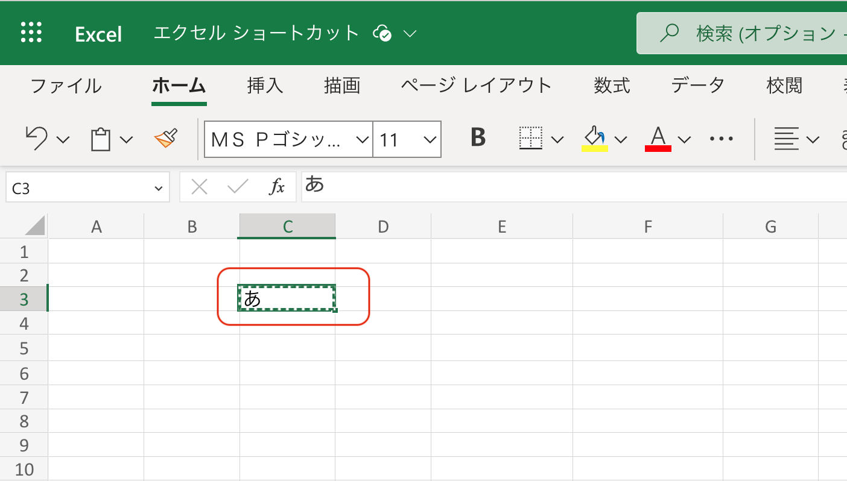Image resolution: width=847 pixels, height=481 pixels.
Task: Open the ファイル tab
Action: (66, 86)
